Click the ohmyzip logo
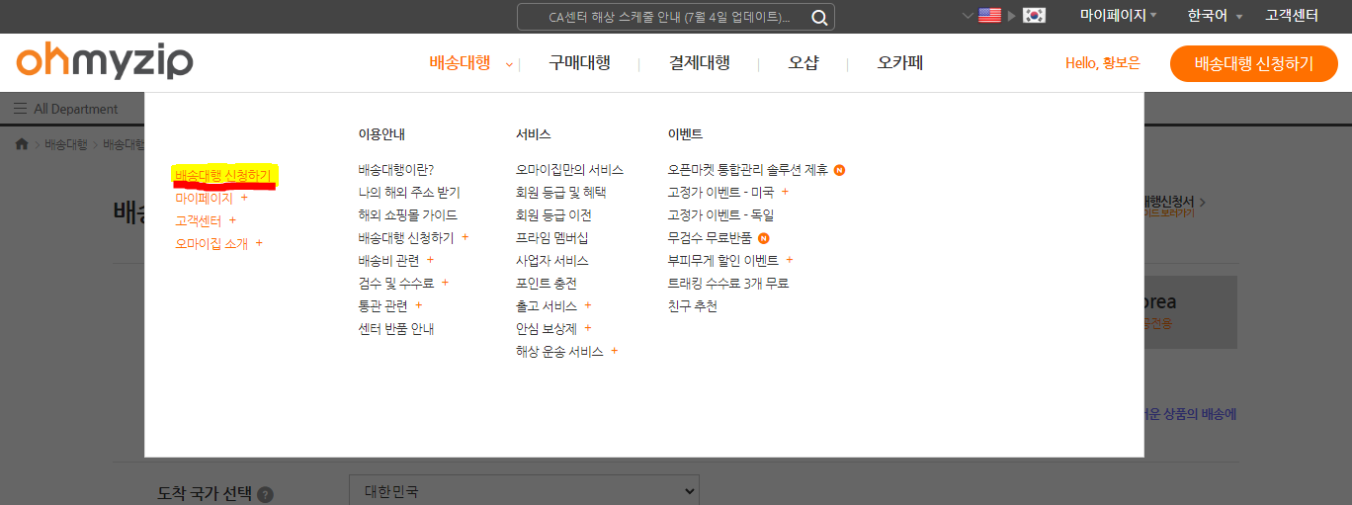The height and width of the screenshot is (505, 1352). point(105,61)
